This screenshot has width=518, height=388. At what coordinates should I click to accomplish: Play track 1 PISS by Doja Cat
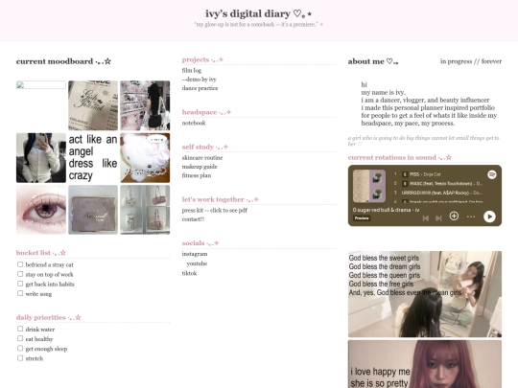pyautogui.click(x=437, y=174)
